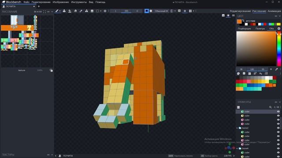Click the hex color code field

click(x=251, y=21)
